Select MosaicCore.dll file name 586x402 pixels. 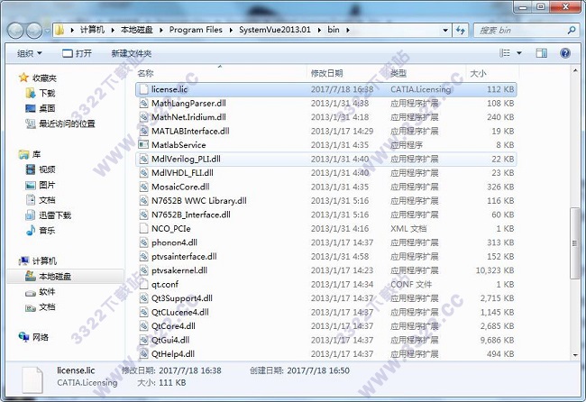click(180, 187)
